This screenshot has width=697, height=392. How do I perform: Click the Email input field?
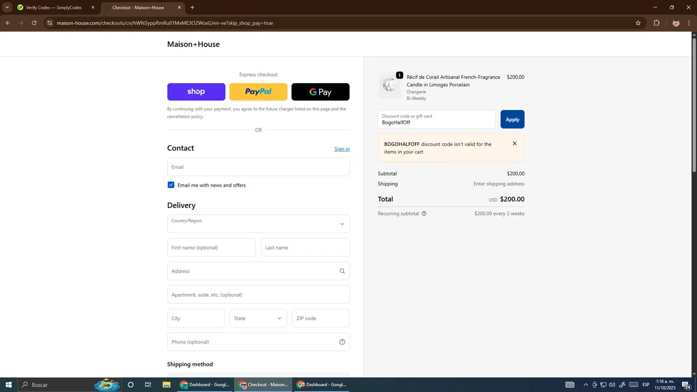point(258,167)
